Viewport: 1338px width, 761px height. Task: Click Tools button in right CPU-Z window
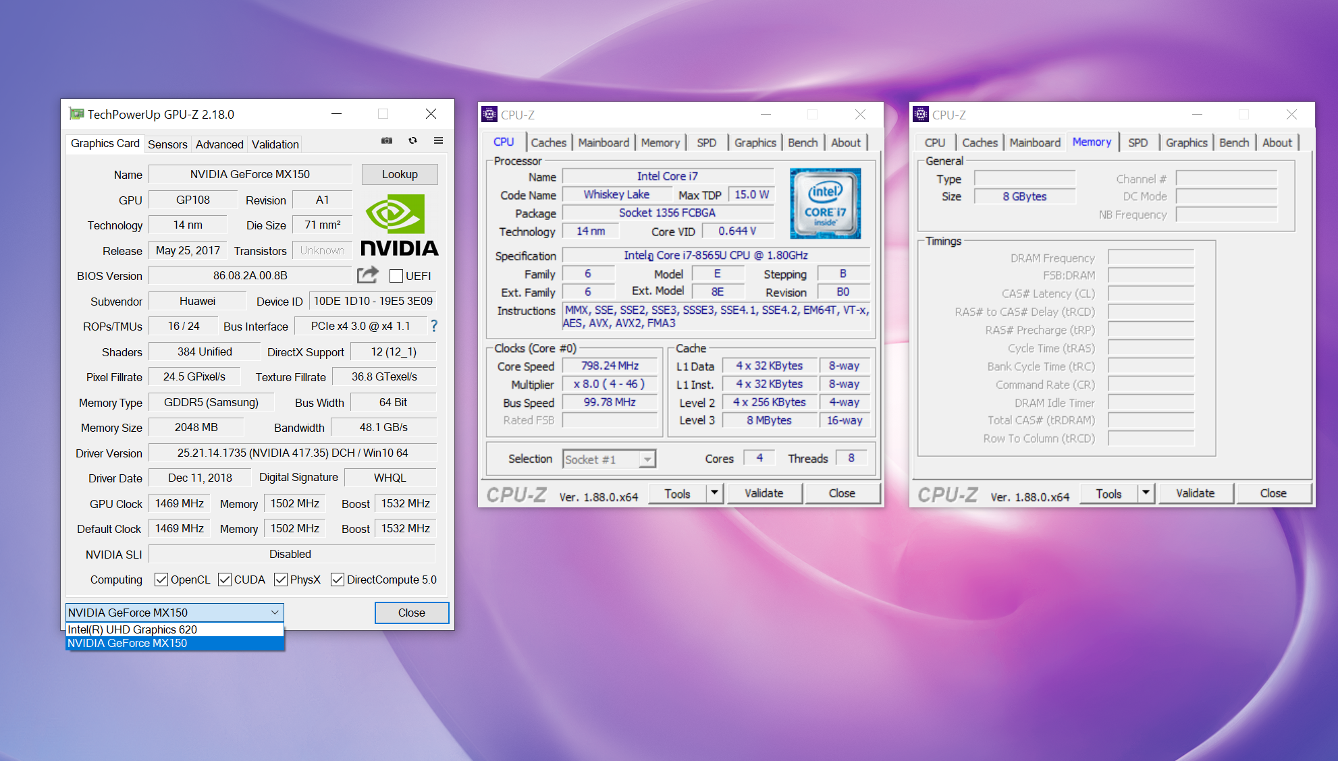[1109, 493]
